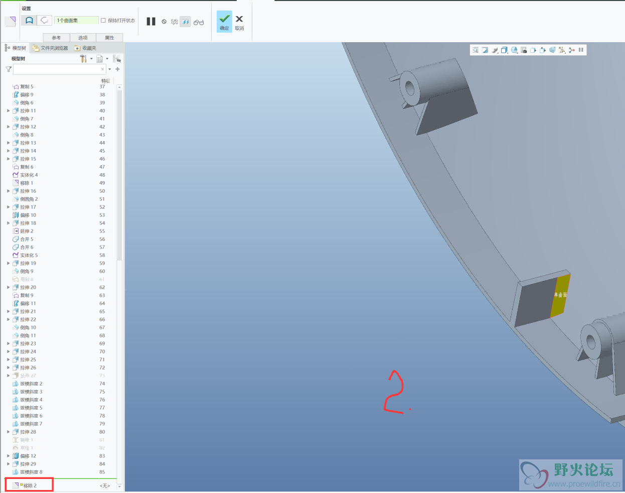Cancel with the 取消 X button
The height and width of the screenshot is (493, 625).
point(239,22)
